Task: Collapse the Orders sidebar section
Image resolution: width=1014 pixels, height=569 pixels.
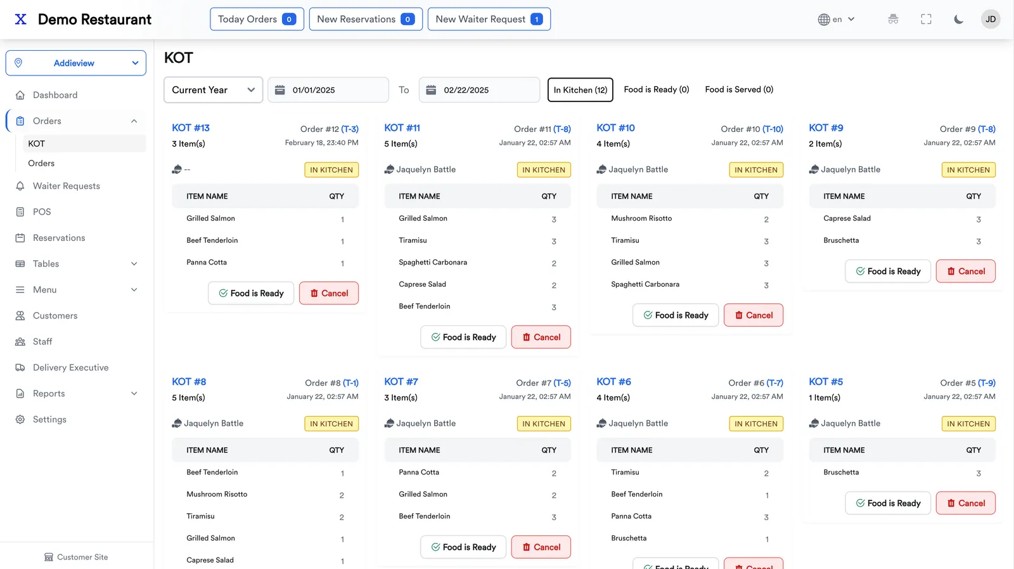Action: [76, 121]
